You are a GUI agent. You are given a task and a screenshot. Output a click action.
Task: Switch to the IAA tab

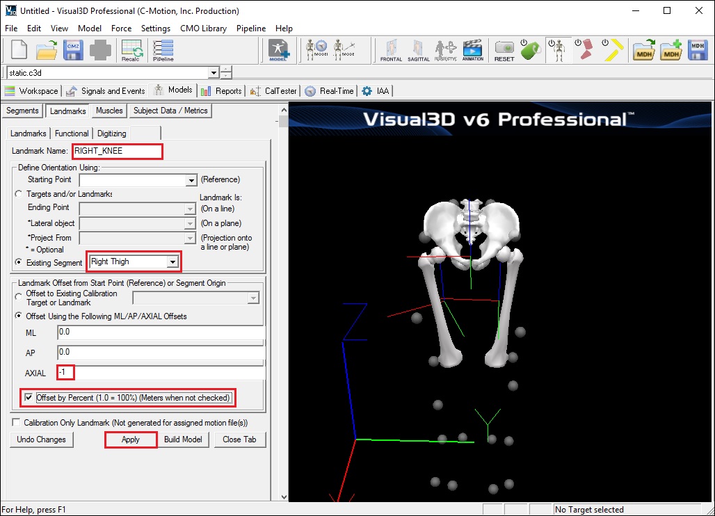pyautogui.click(x=376, y=90)
